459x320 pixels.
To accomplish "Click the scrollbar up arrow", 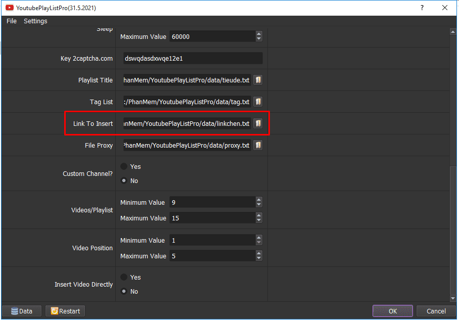I will click(453, 32).
